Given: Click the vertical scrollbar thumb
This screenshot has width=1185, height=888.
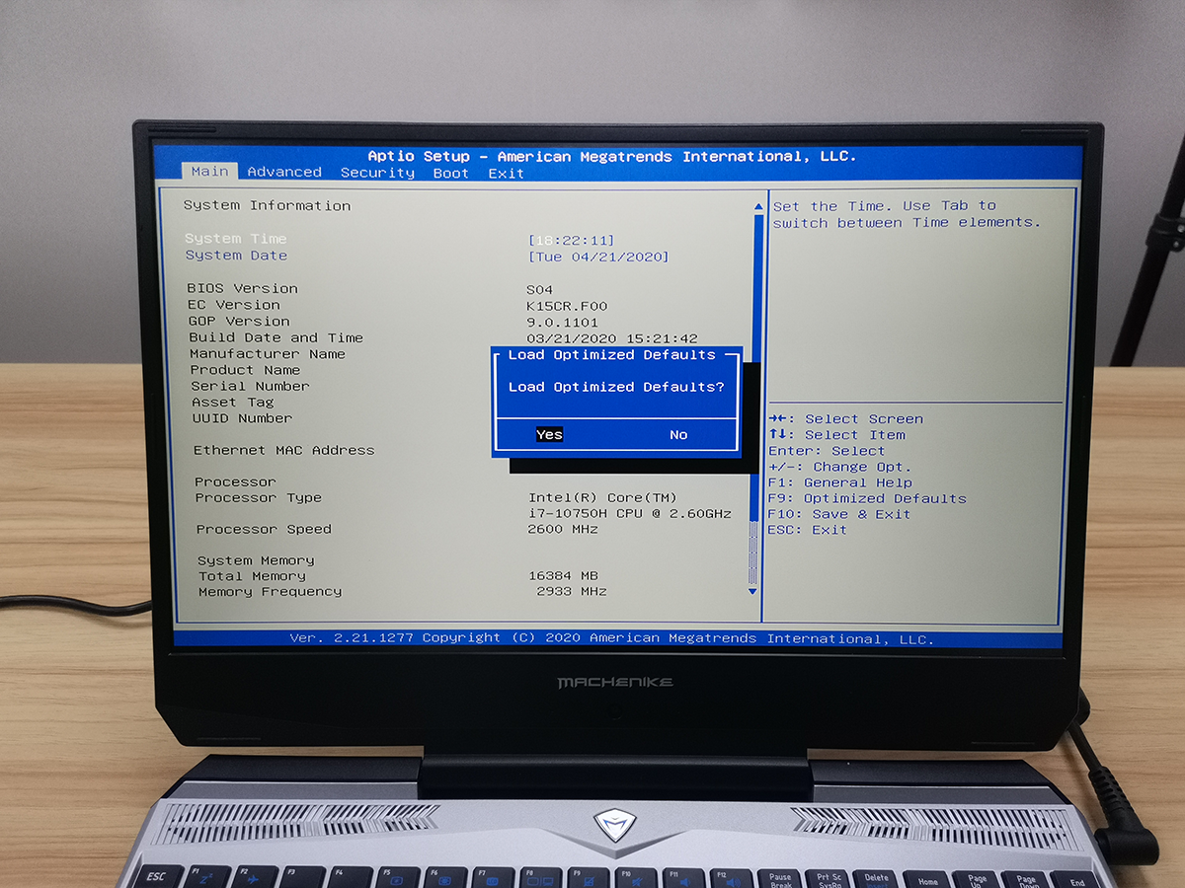Looking at the screenshot, I should click(x=756, y=365).
